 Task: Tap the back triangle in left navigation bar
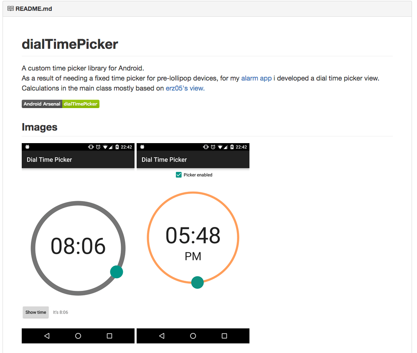coord(47,336)
